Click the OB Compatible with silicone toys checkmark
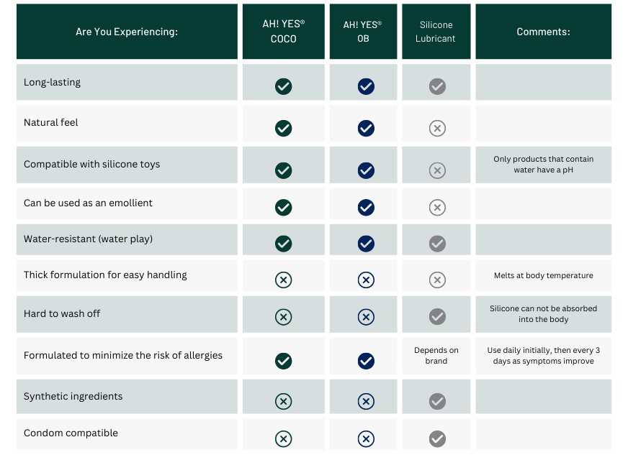628x460 pixels. pyautogui.click(x=366, y=170)
